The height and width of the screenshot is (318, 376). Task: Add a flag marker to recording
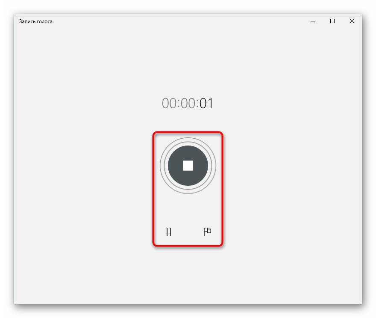207,232
